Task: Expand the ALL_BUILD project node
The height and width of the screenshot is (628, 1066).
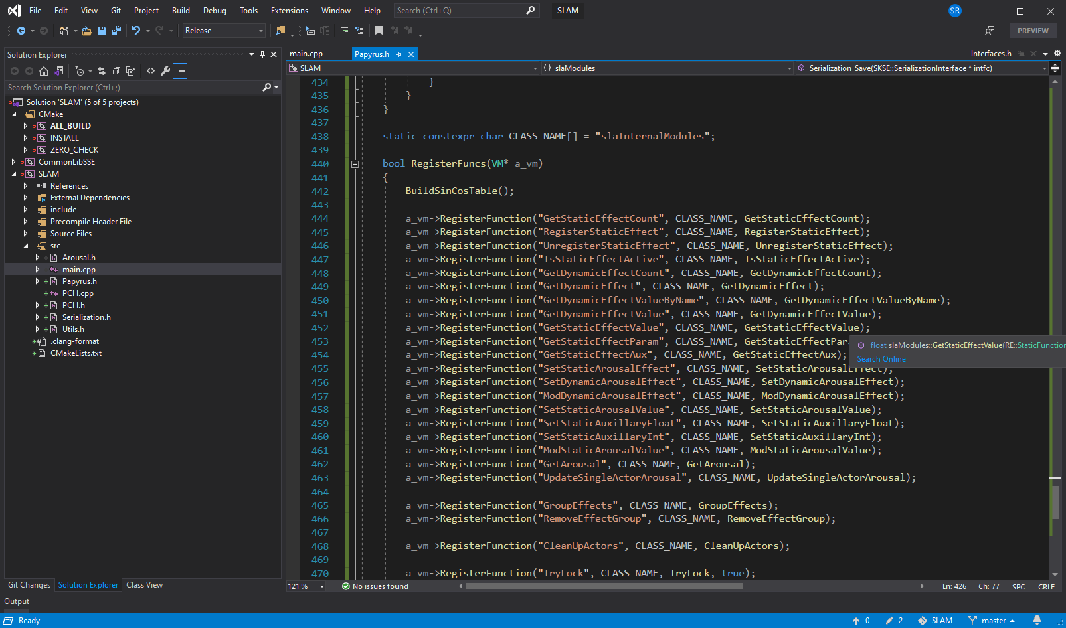Action: [x=25, y=126]
